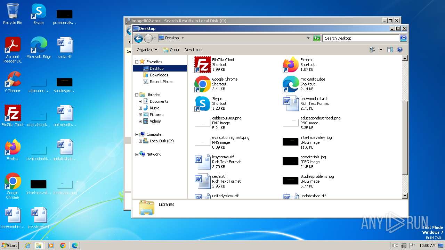Click the Forward navigation button in Explorer
Screen dimensions: 445x250
point(148,38)
